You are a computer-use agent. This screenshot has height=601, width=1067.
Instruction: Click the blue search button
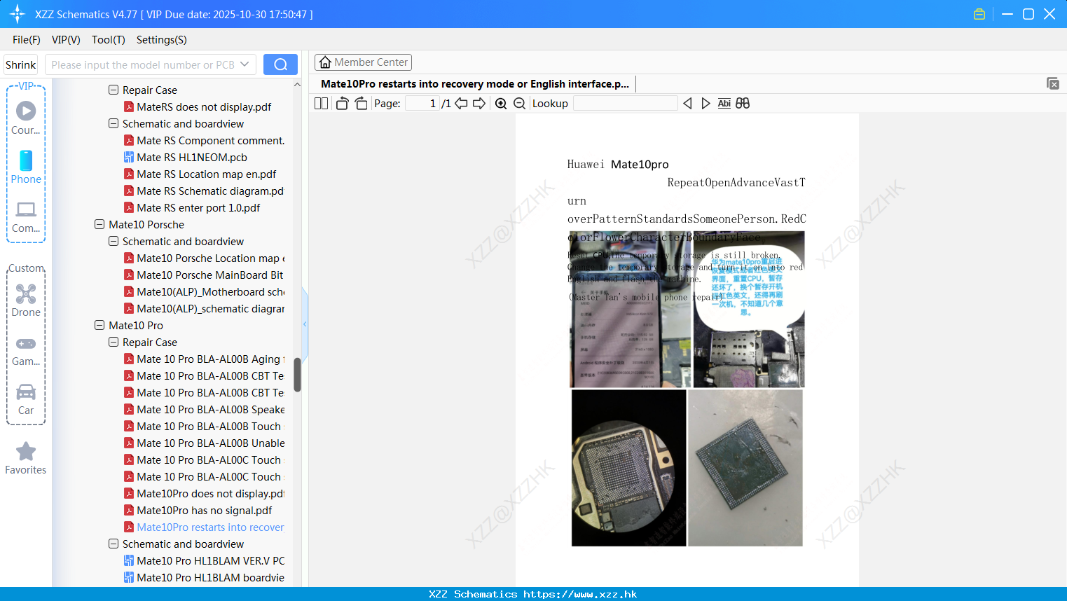pos(280,64)
